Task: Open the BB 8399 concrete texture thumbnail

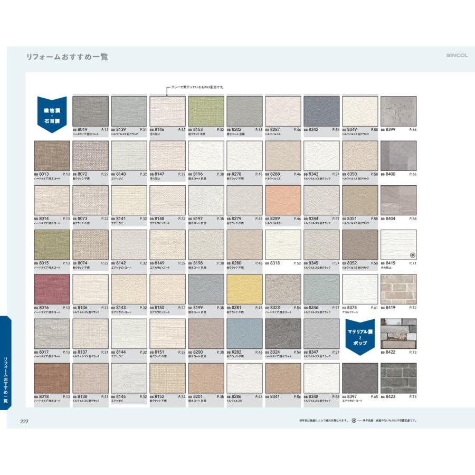Action: click(x=398, y=111)
